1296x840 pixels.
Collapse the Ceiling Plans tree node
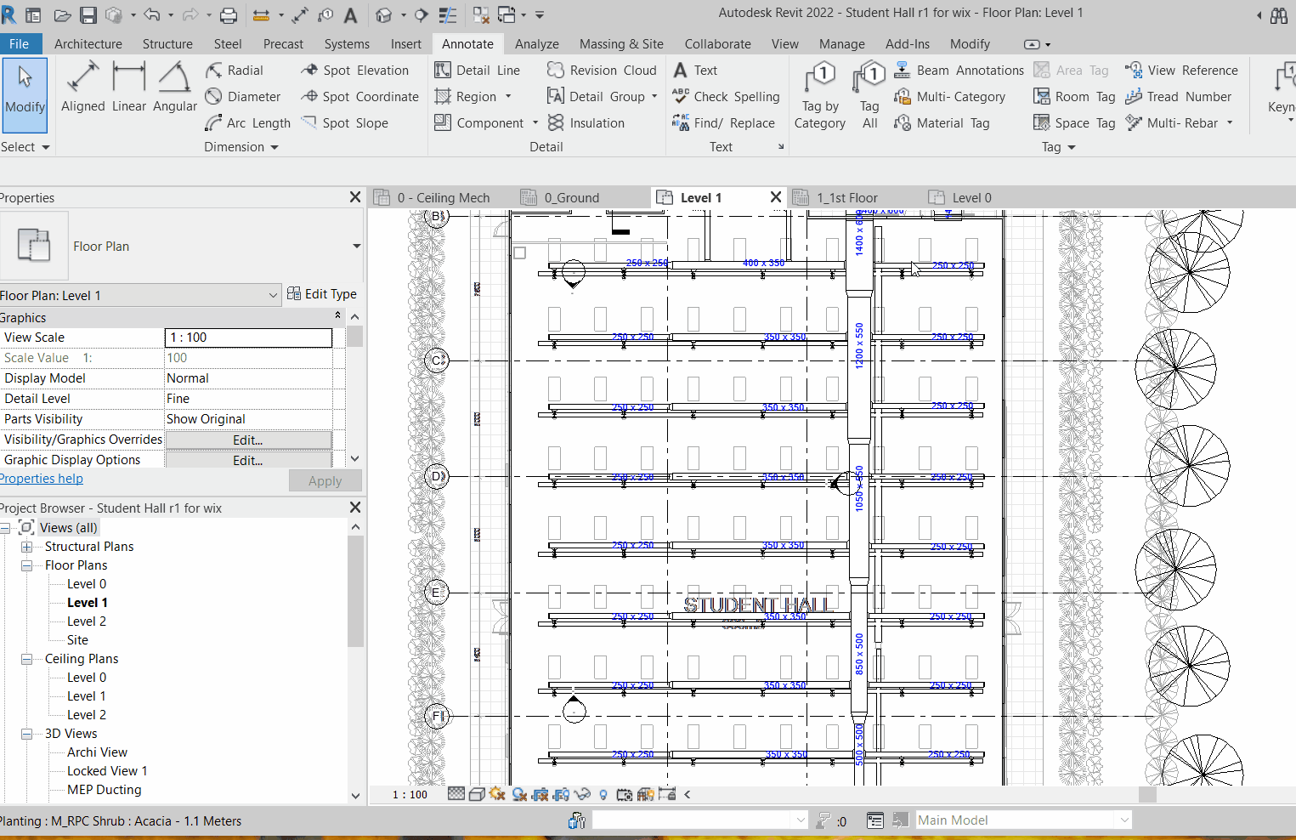27,659
